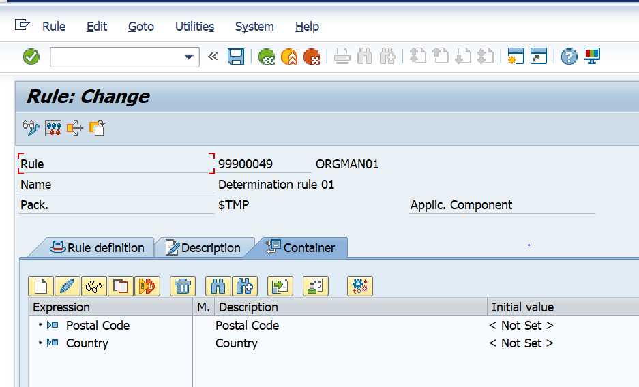Delete element with trash can icon
The width and height of the screenshot is (639, 387).
coord(183,286)
